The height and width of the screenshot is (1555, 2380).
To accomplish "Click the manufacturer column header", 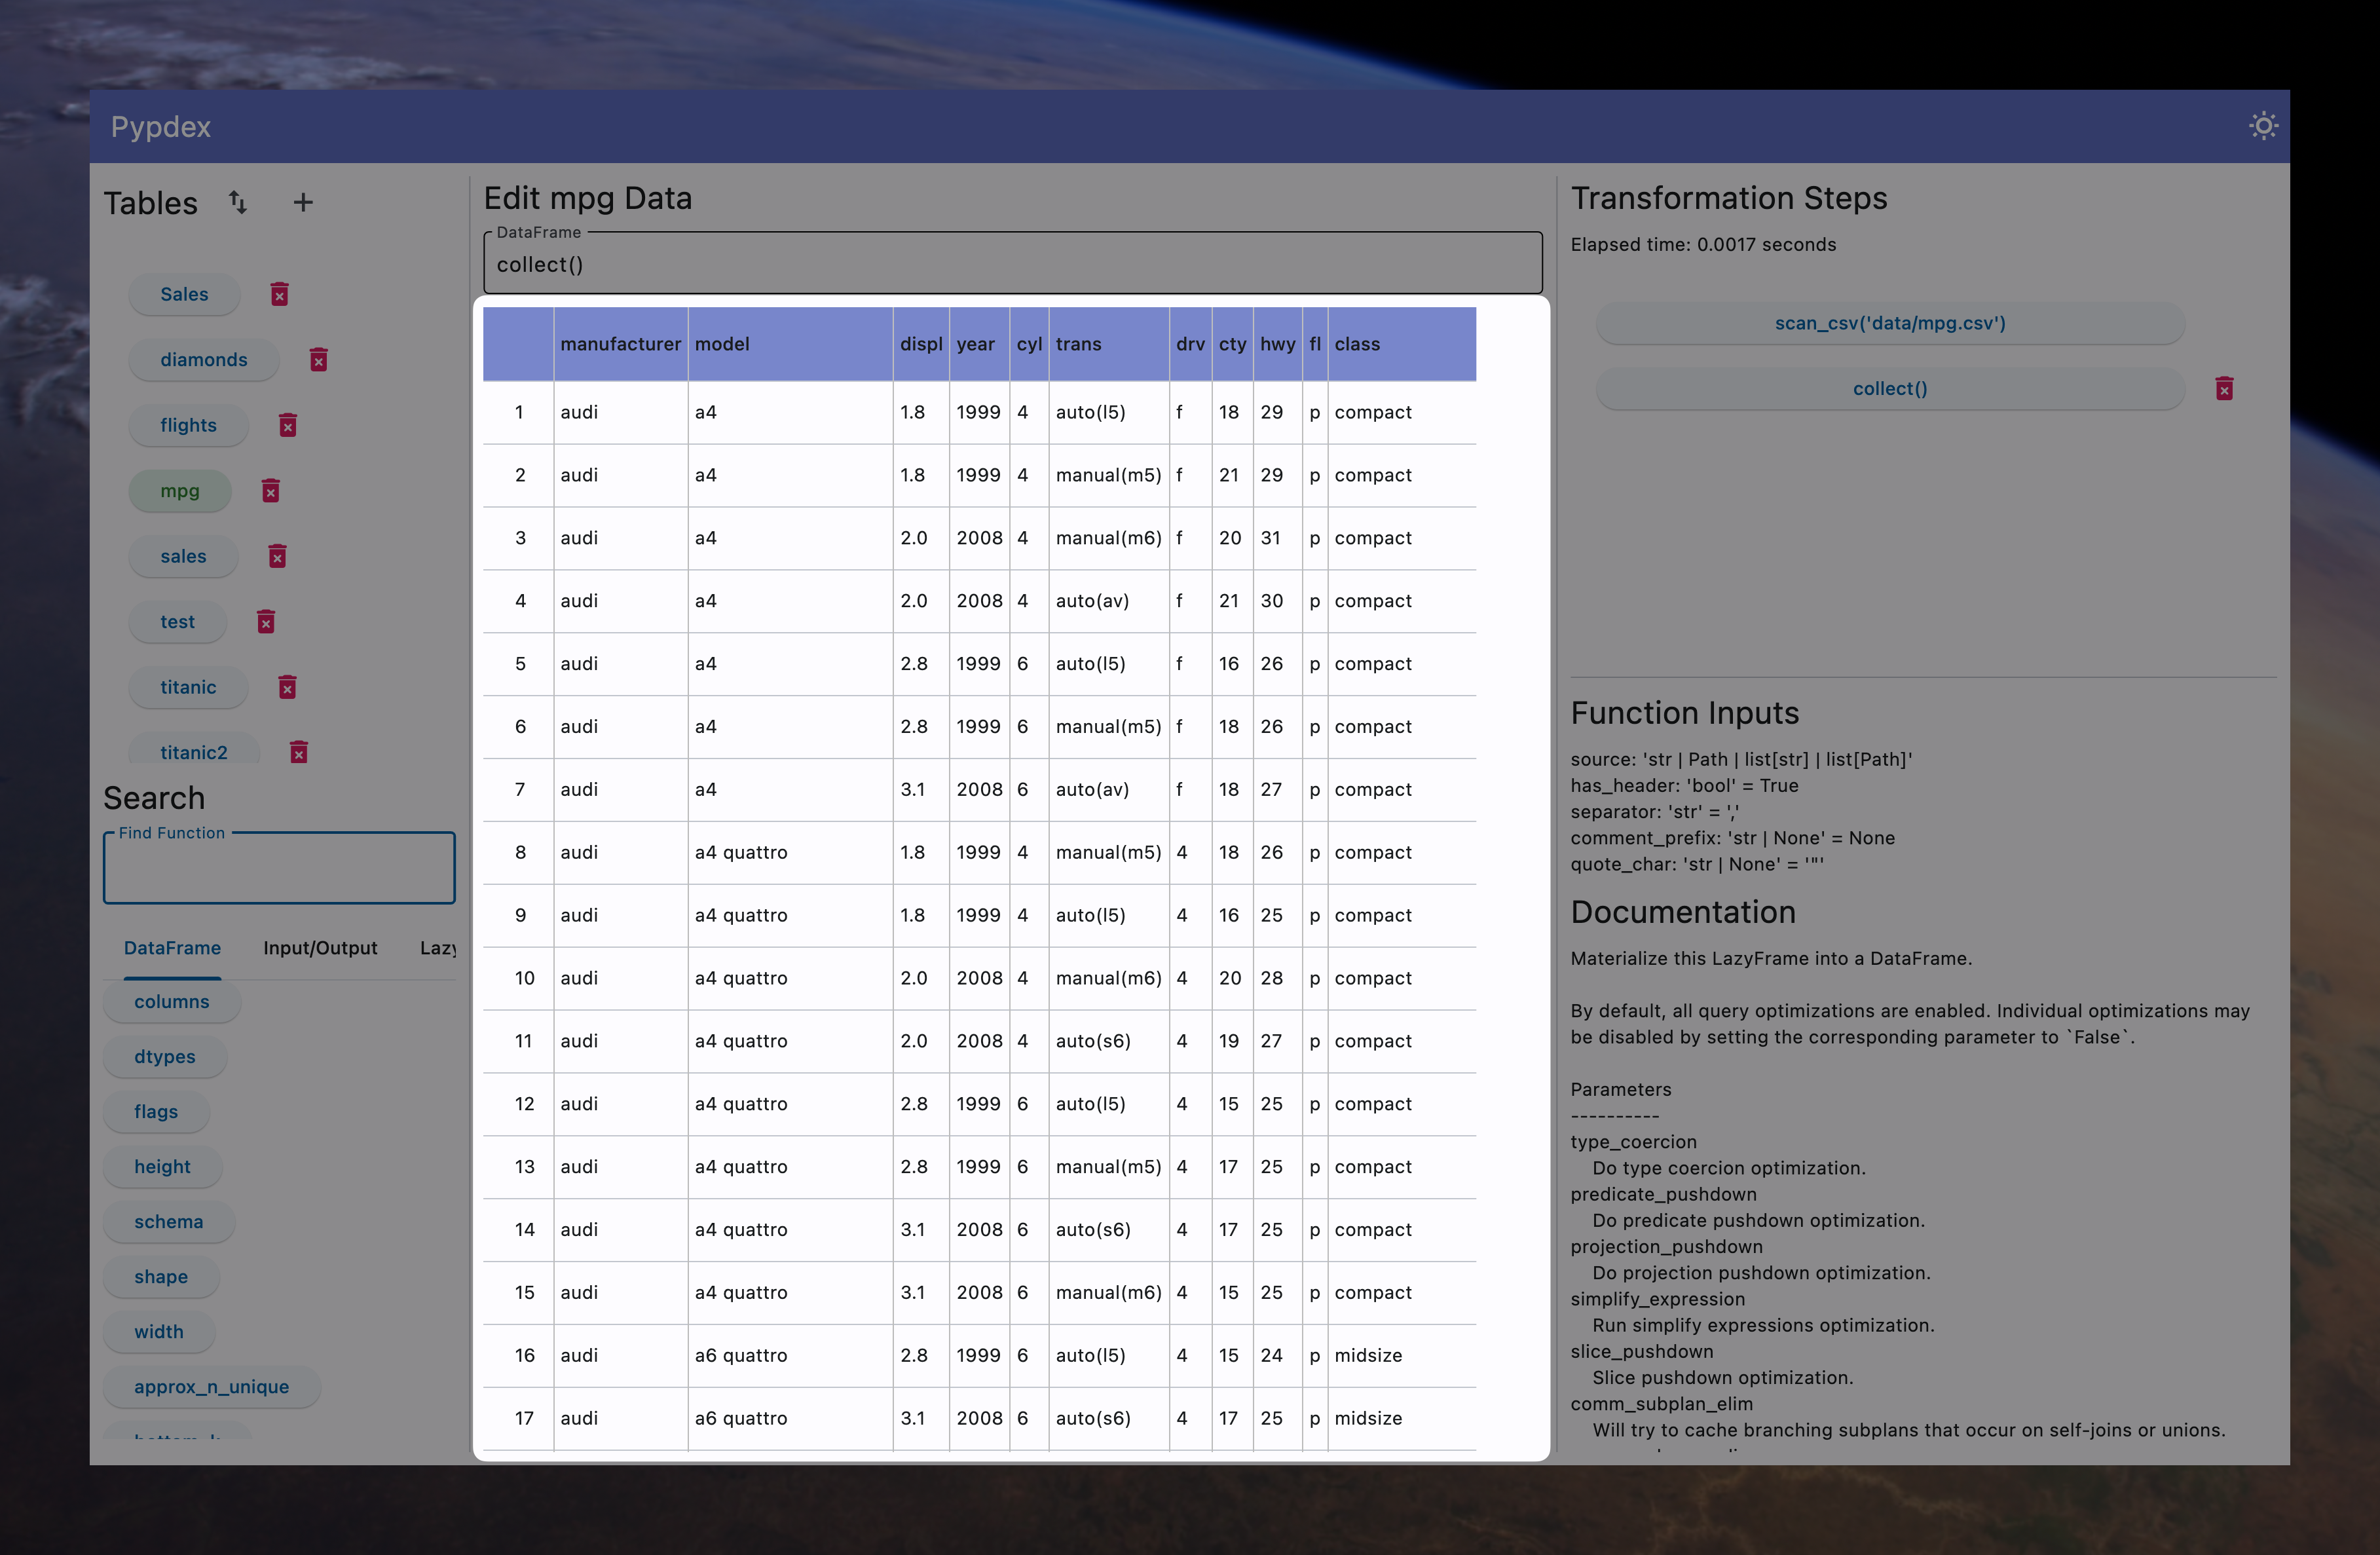I will pos(620,344).
